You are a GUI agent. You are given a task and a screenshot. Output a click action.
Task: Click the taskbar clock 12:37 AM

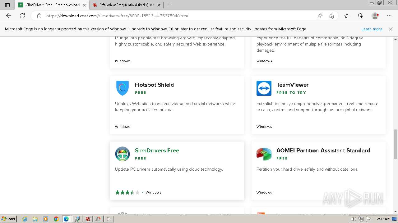(382, 219)
